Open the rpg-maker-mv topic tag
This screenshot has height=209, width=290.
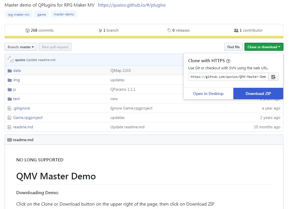[18, 15]
